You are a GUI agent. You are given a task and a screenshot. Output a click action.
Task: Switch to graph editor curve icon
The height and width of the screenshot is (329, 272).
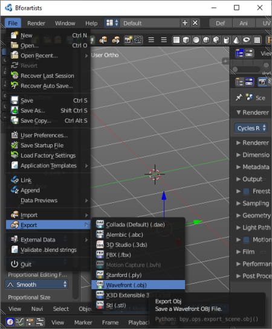(x=20, y=322)
